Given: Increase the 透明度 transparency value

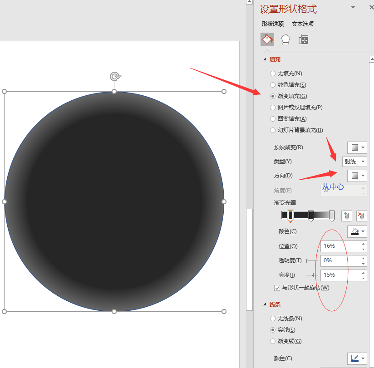Looking at the screenshot, I should pyautogui.click(x=363, y=258).
